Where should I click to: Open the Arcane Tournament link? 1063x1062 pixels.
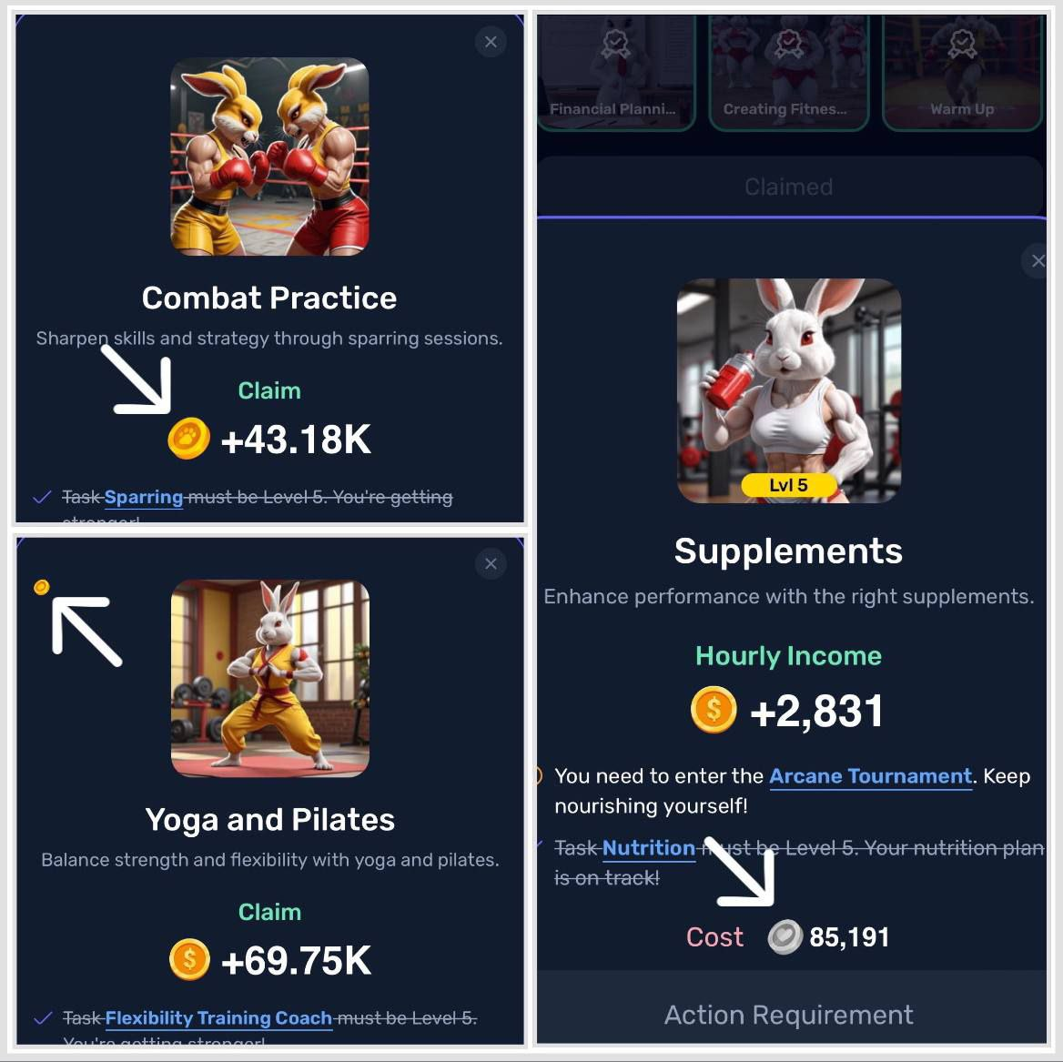(x=870, y=776)
